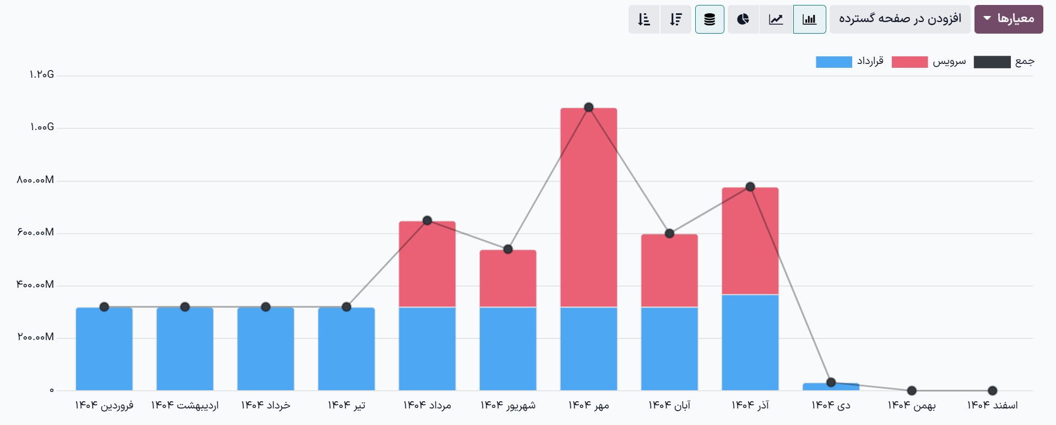This screenshot has width=1056, height=425.
Task: Click the آذر ۱۴۰۴ axis label
Action: pyautogui.click(x=750, y=405)
